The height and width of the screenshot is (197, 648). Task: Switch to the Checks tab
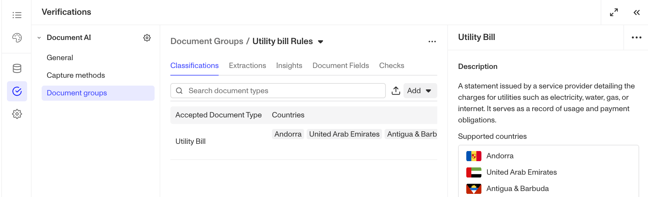pyautogui.click(x=392, y=65)
